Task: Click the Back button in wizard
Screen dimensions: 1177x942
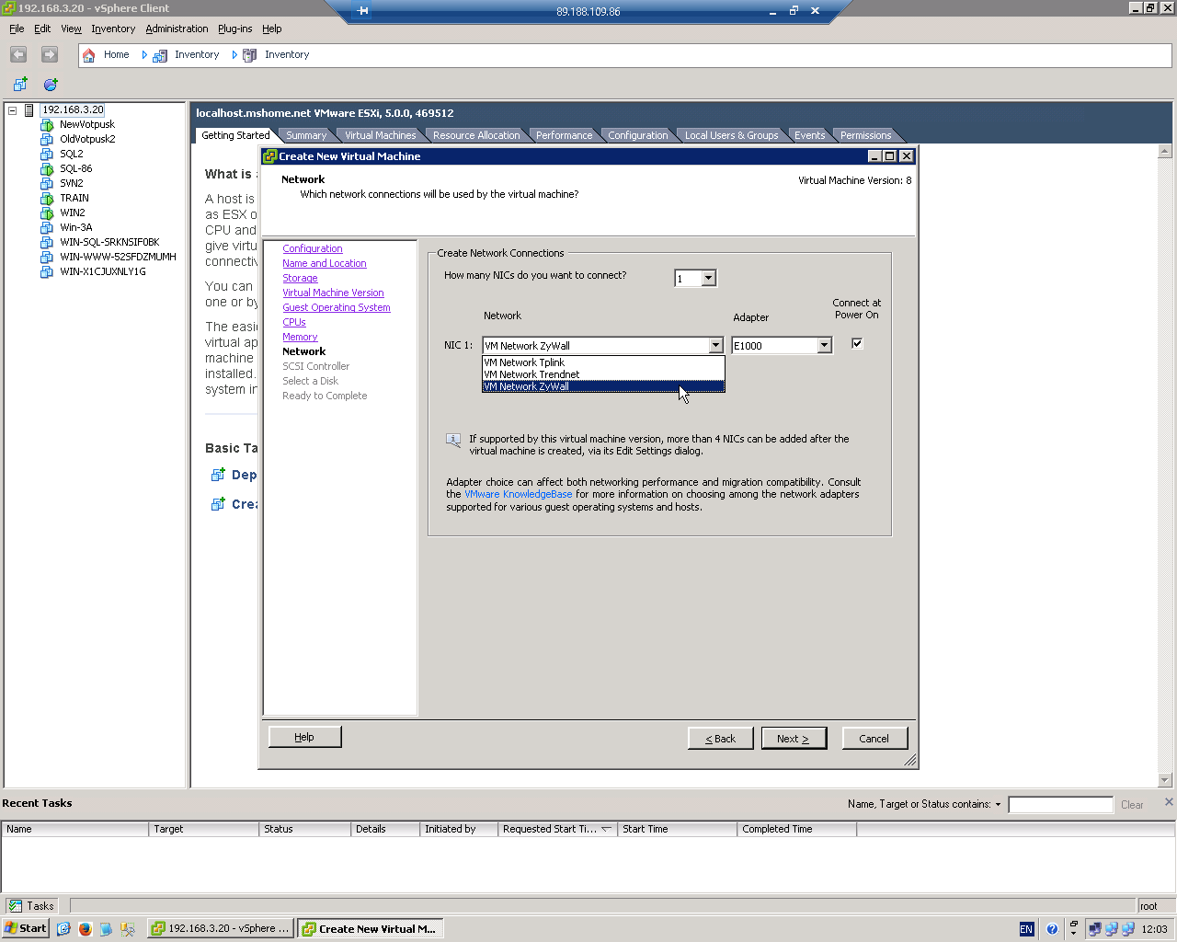Action: (x=721, y=739)
